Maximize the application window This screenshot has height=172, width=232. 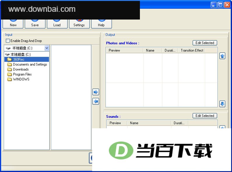click(220, 5)
